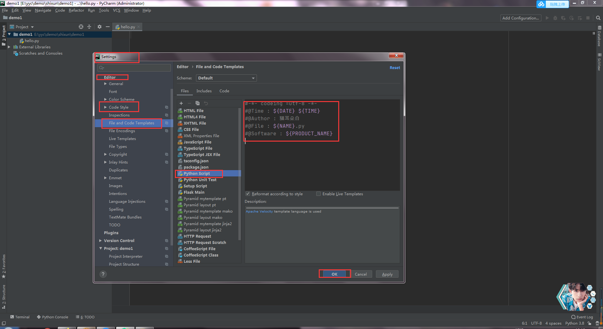This screenshot has height=329, width=603.
Task: Expand External Libraries in Project tree
Action: coord(9,47)
